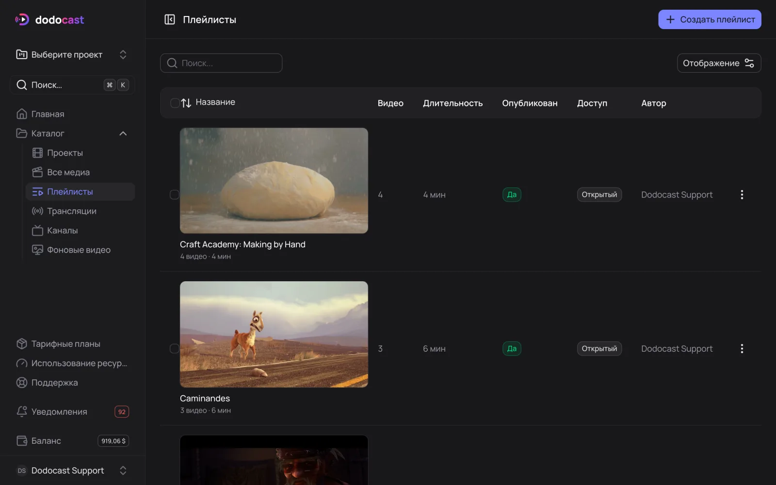
Task: Click the clapperboard icon for Все медиа
Action: 37,172
